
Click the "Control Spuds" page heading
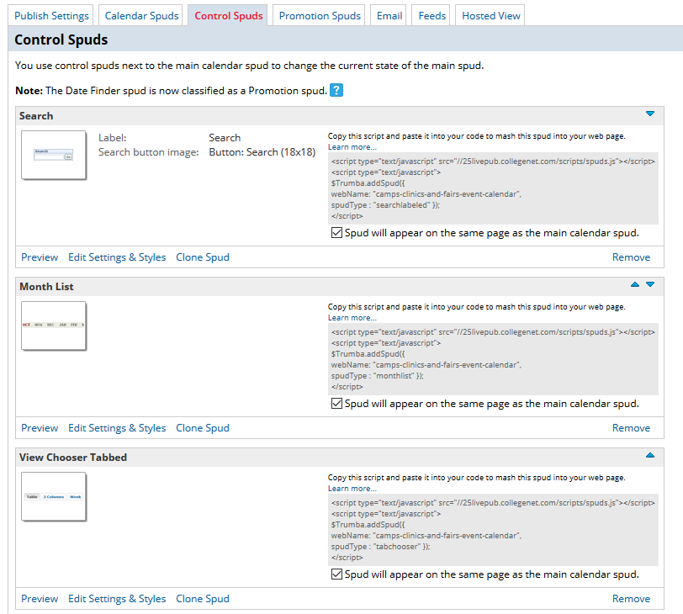(x=61, y=40)
